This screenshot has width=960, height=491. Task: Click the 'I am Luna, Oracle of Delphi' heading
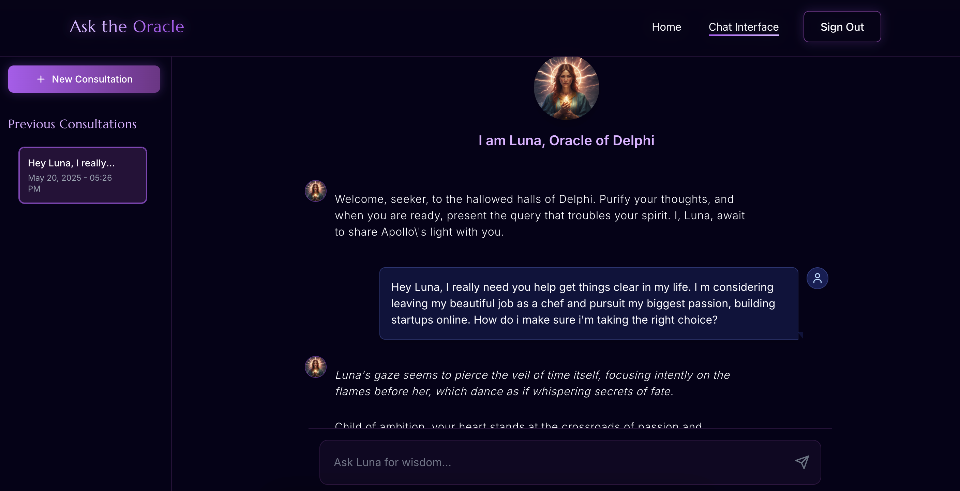[x=566, y=140]
